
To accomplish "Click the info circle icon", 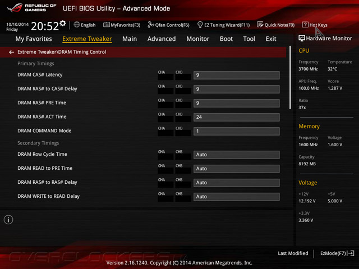I will point(8,220).
